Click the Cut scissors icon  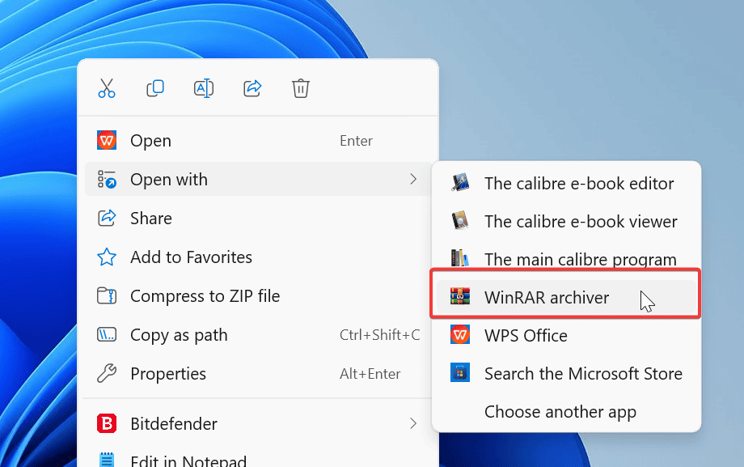point(106,88)
